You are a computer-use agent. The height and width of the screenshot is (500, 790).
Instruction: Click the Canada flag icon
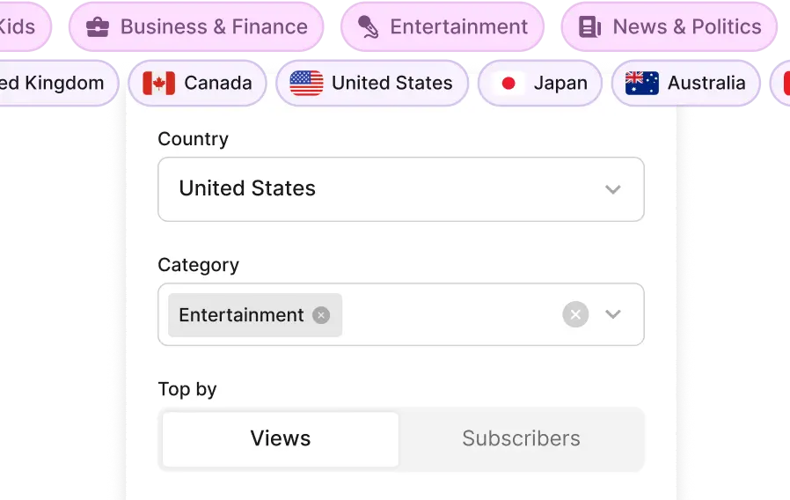tap(158, 84)
